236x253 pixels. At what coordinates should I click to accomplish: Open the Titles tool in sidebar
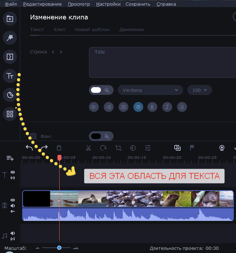point(10,76)
